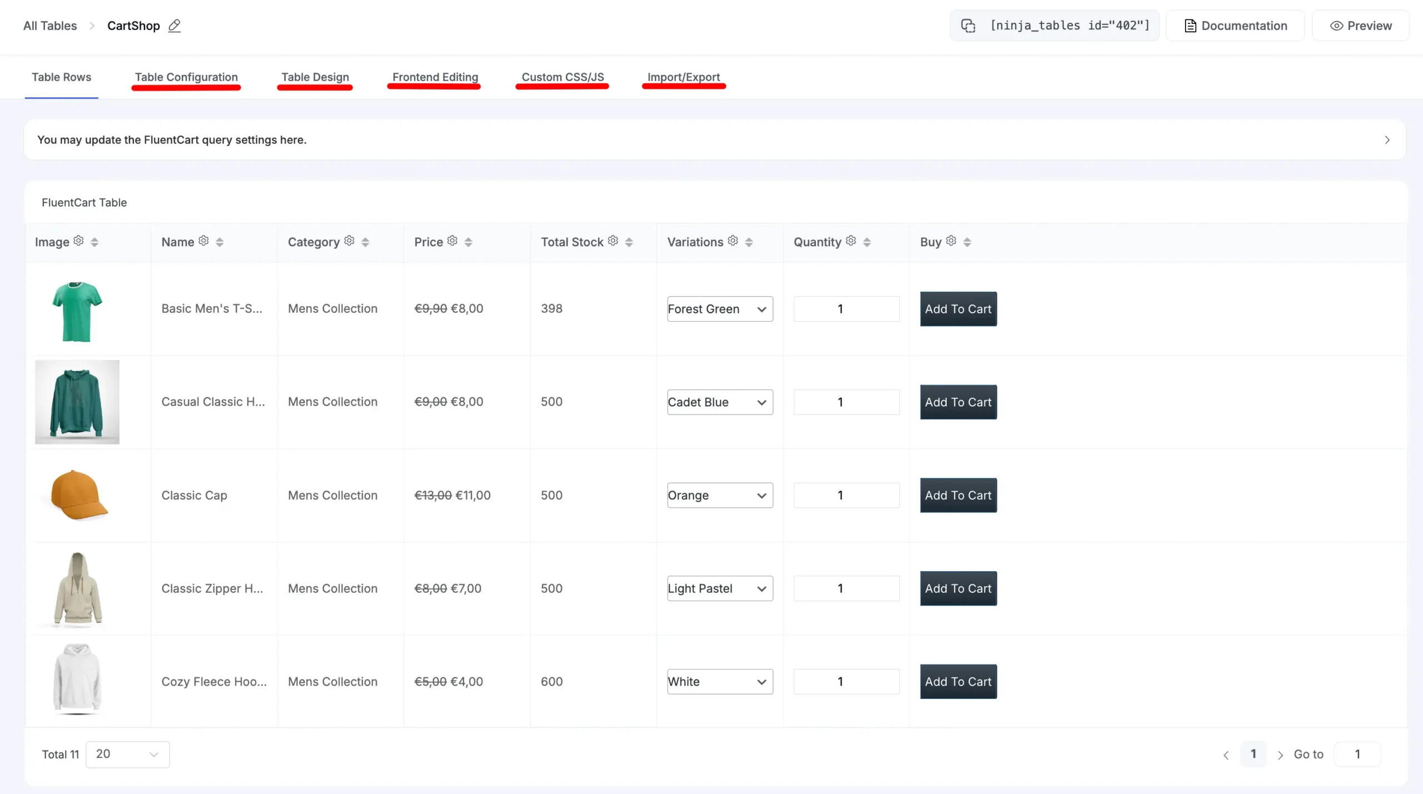The height and width of the screenshot is (794, 1423).
Task: Open settings gear on the Buy column
Action: tap(950, 241)
